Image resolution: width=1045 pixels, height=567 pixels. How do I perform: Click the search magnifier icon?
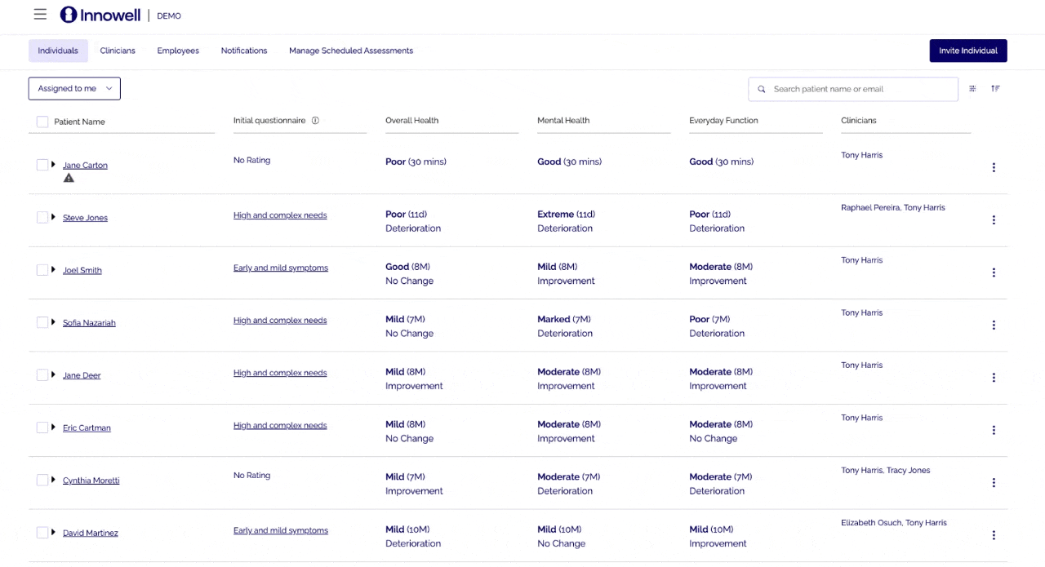pos(762,90)
